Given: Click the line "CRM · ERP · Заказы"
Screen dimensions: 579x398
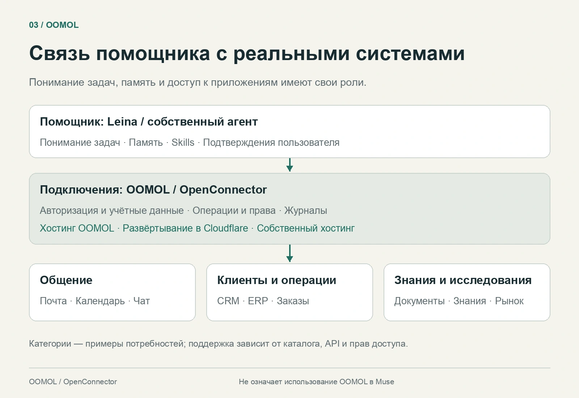Looking at the screenshot, I should (x=263, y=301).
